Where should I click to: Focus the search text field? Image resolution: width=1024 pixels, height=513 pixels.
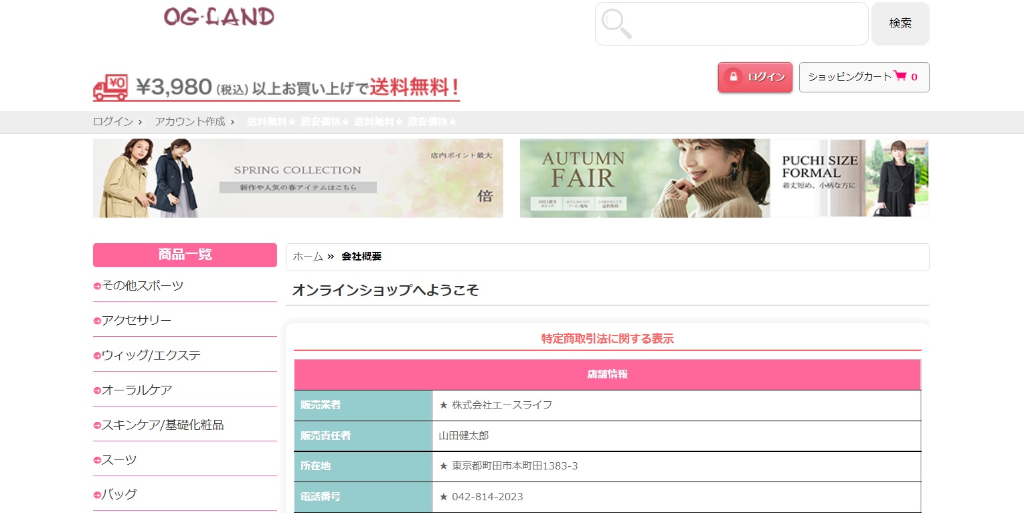(x=746, y=23)
